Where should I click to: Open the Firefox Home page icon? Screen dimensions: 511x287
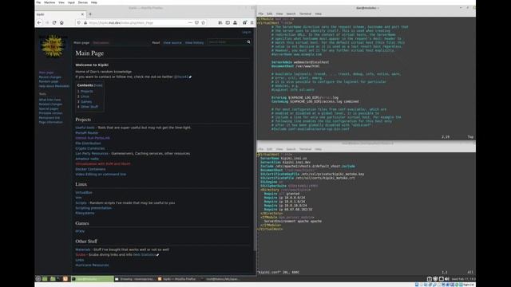tap(61, 23)
